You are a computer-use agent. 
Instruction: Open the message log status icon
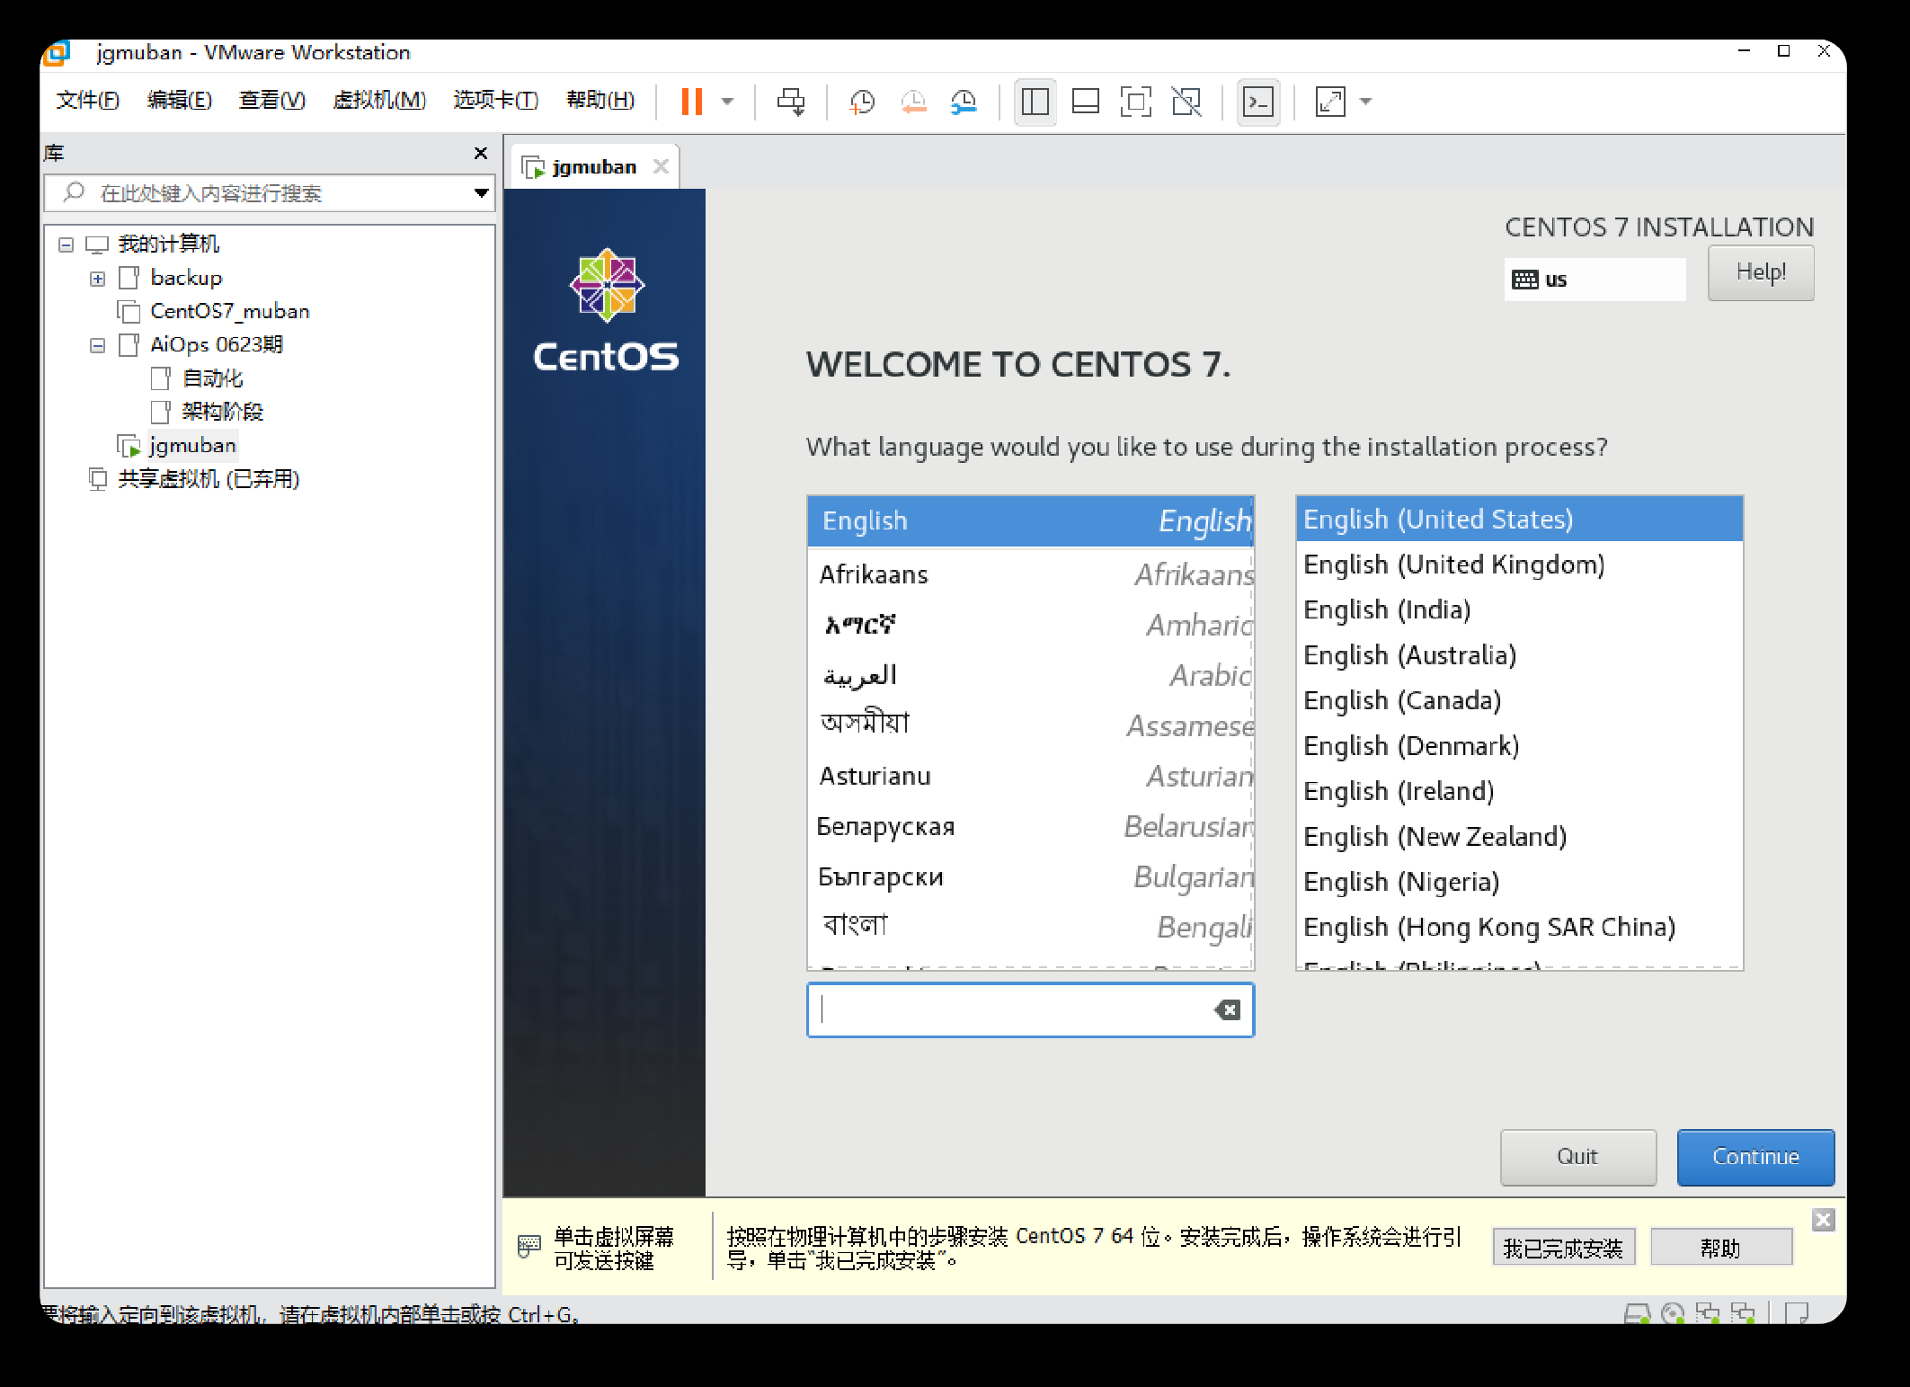tap(1797, 1313)
